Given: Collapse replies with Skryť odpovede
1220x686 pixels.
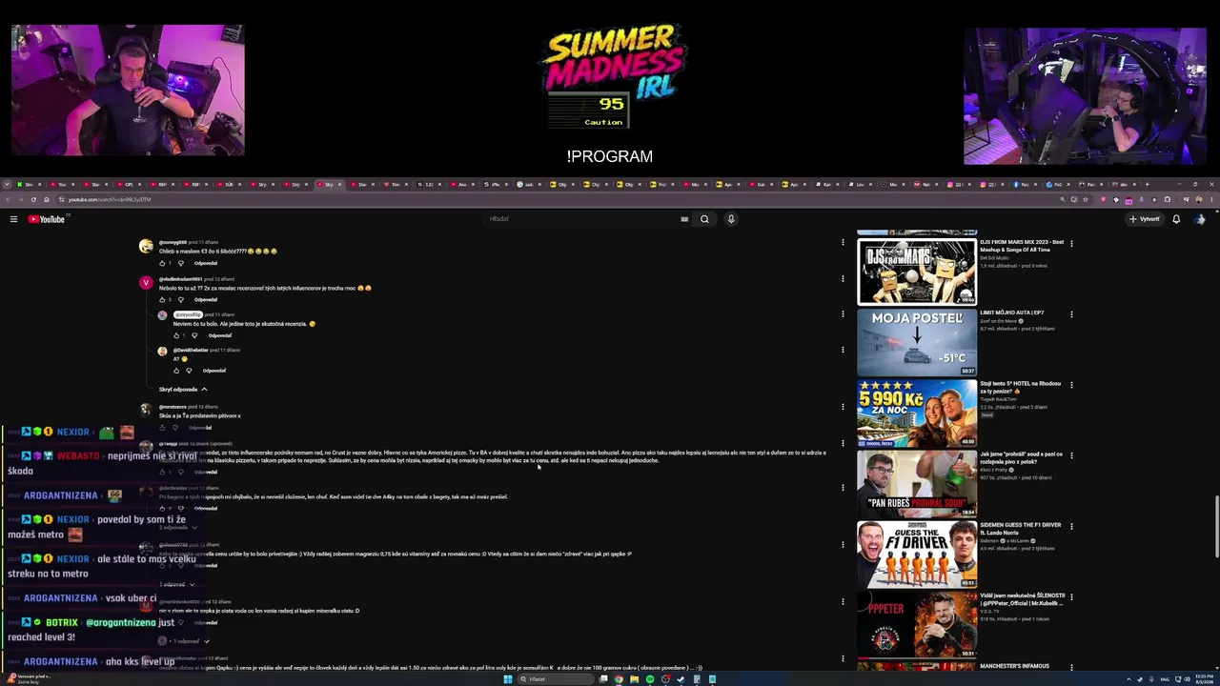Looking at the screenshot, I should (x=183, y=390).
